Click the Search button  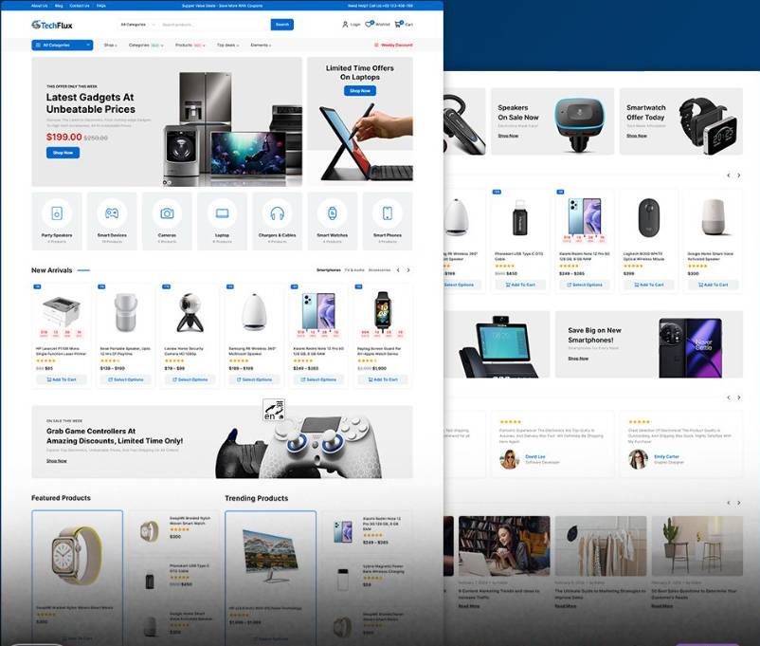[x=282, y=25]
